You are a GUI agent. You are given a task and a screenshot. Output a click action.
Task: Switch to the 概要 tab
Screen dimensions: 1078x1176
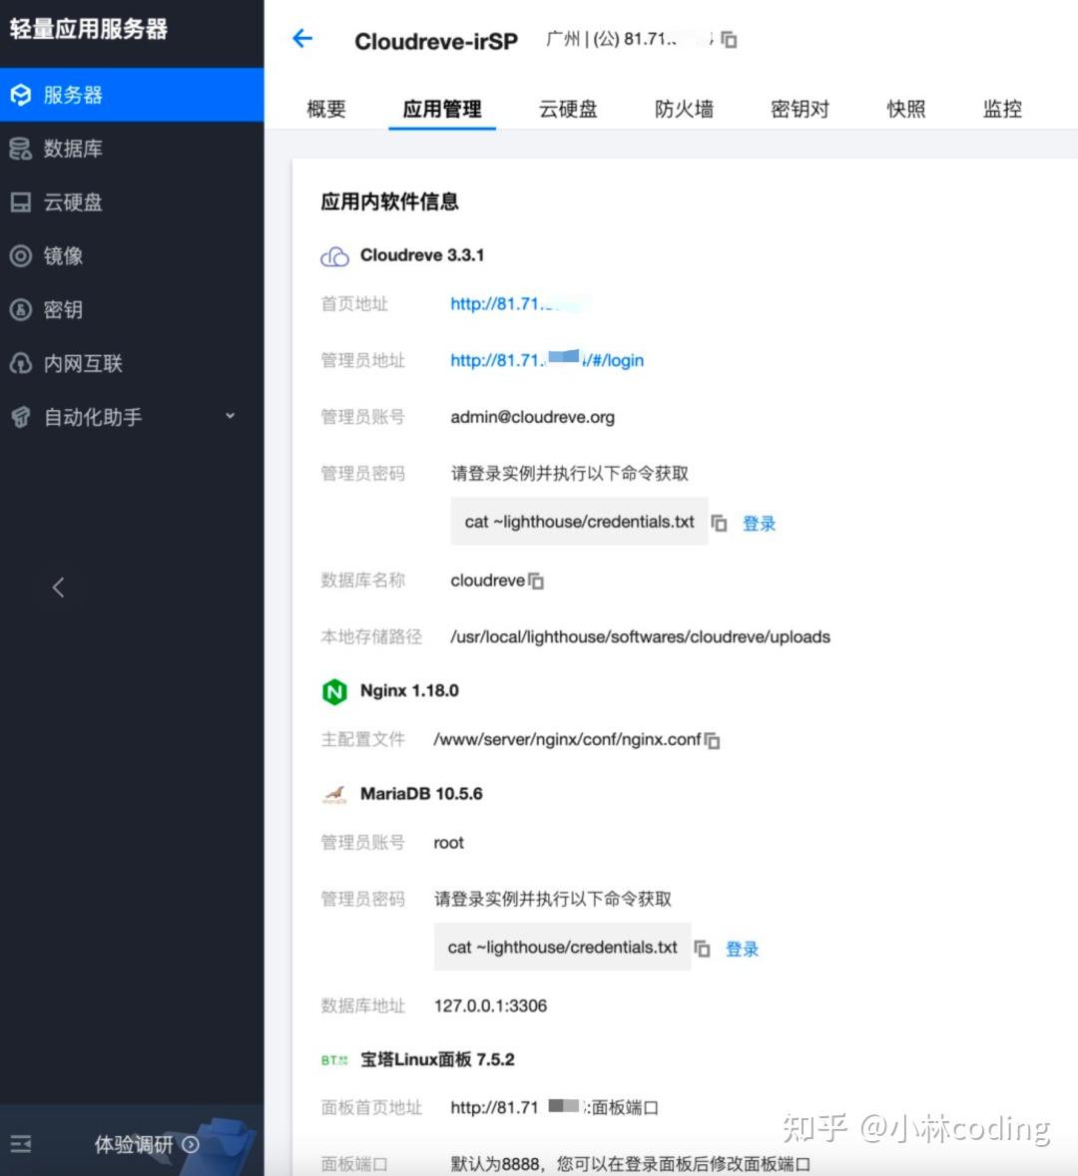click(x=324, y=110)
